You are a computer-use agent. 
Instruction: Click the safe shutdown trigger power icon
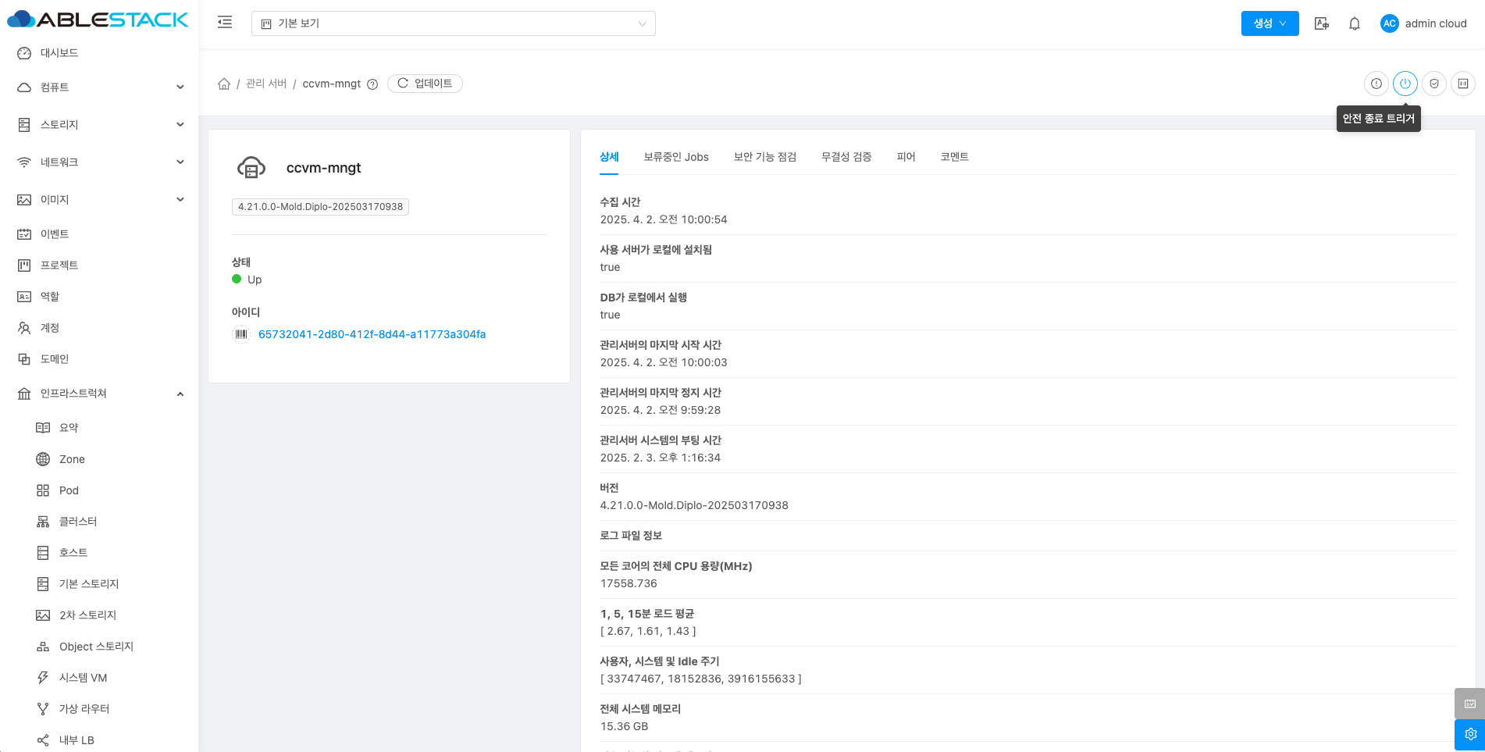1405,84
